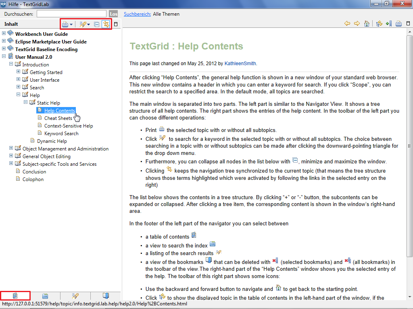Toggle Link with Contents sync button
Viewport: 413px width, 309px height.
(106, 24)
